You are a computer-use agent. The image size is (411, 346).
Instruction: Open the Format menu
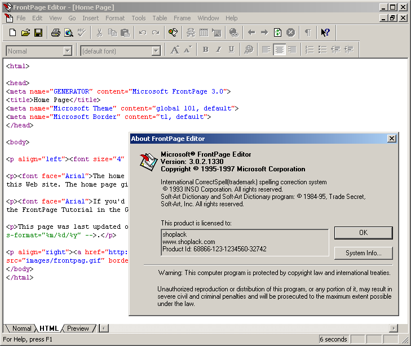pyautogui.click(x=115, y=18)
